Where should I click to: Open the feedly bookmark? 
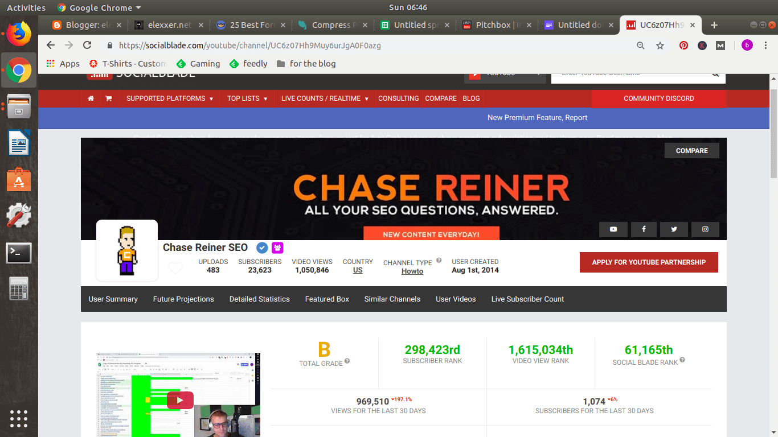[248, 64]
